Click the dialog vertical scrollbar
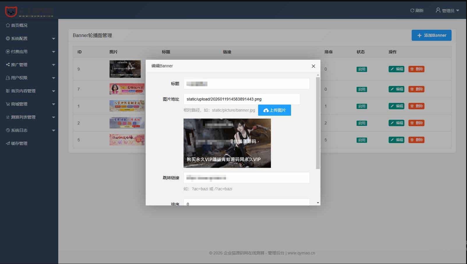 tap(318, 122)
